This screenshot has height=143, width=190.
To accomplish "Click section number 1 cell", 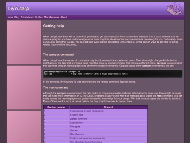I will [56, 111].
